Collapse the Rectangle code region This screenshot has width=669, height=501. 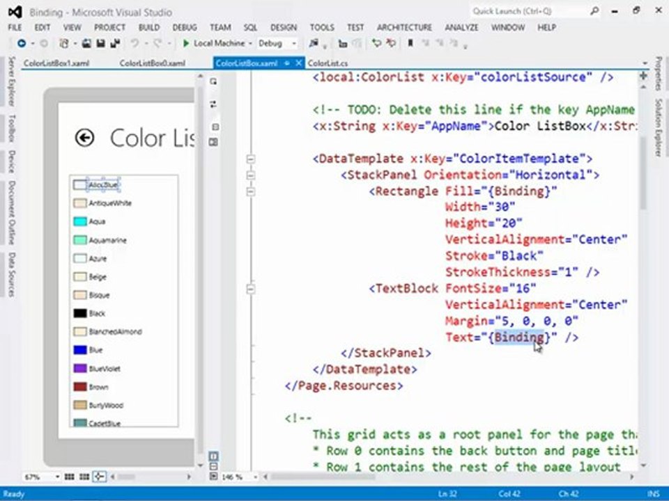pyautogui.click(x=251, y=191)
